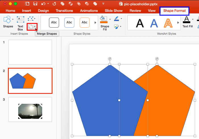Select slide 3 thumbnail with sunset photo
199x139 pixels.
[x=30, y=109]
